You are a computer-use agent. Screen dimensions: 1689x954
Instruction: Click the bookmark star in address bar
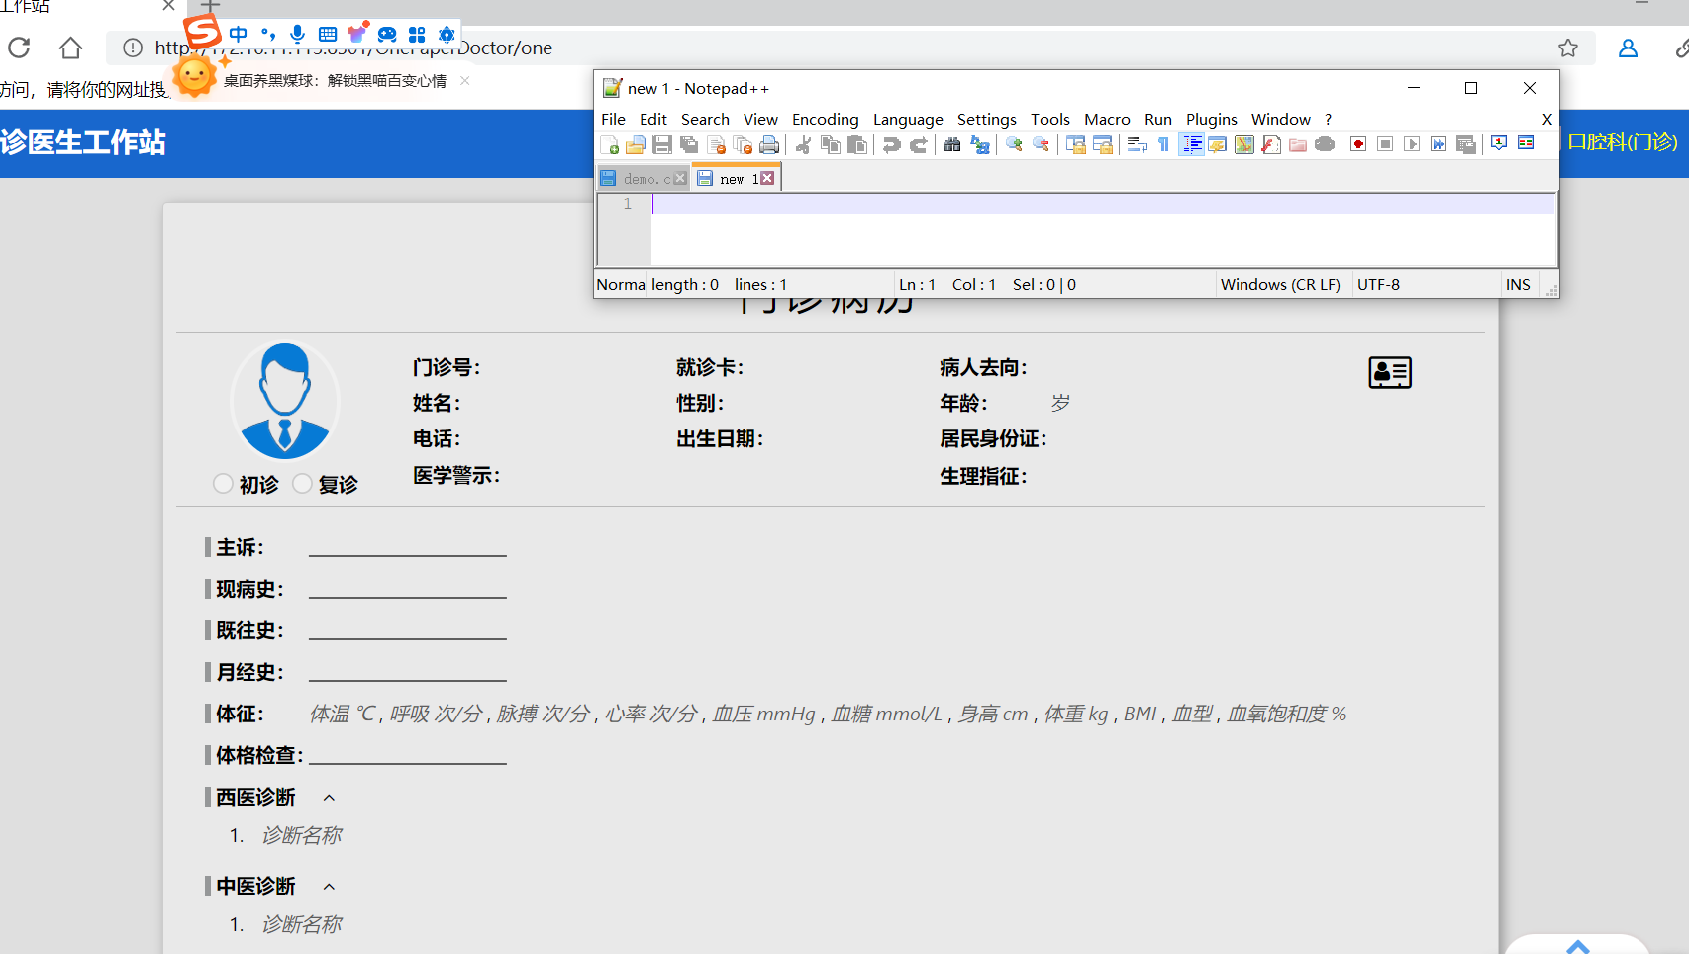[x=1568, y=48]
